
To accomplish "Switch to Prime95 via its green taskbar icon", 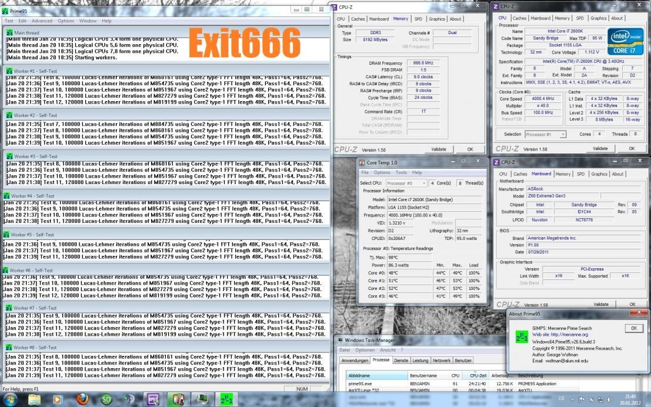I will tap(226, 399).
